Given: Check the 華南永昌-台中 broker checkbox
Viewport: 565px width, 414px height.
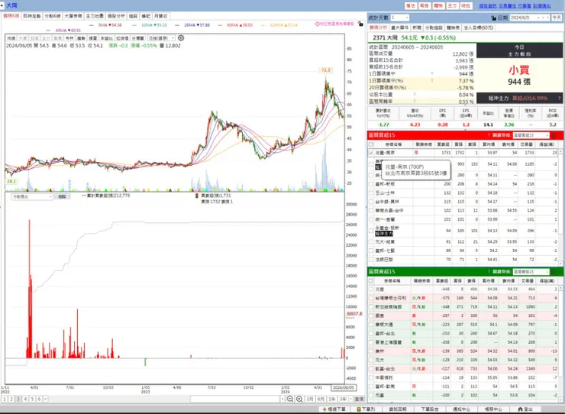Looking at the screenshot, I should tap(371, 211).
